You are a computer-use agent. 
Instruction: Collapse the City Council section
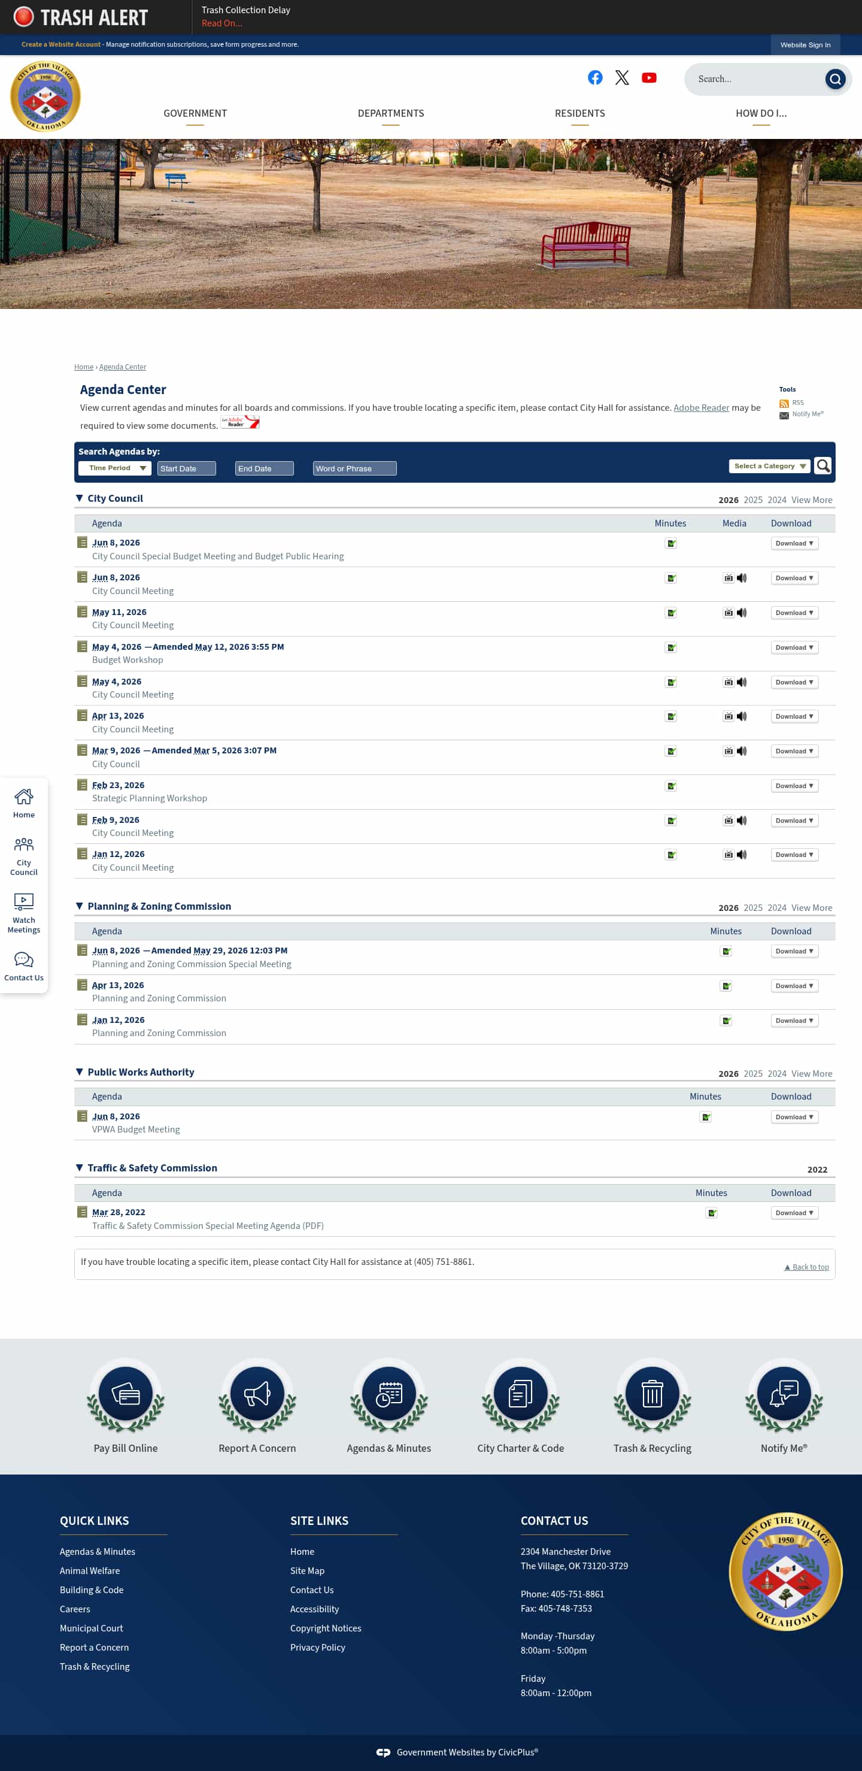click(x=79, y=498)
